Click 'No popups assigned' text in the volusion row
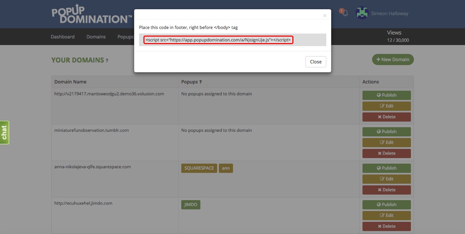The width and height of the screenshot is (465, 234). pos(217,94)
